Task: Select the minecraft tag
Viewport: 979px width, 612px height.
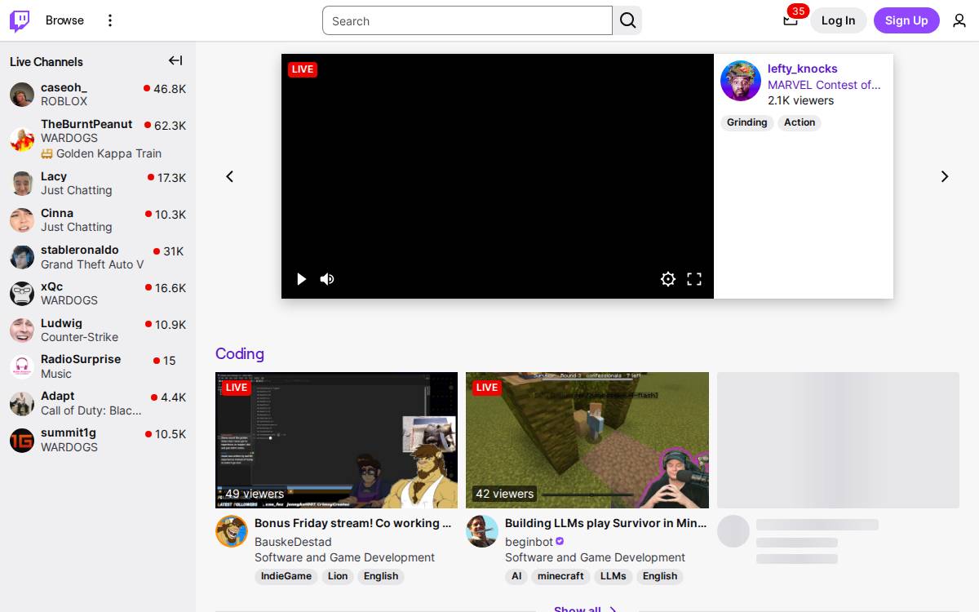Action: (560, 576)
